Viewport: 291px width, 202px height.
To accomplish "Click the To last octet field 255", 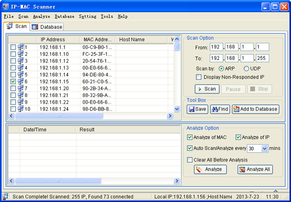I will (x=262, y=58).
